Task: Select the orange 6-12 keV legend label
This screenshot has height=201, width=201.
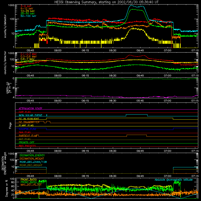Action: pos(27,9)
